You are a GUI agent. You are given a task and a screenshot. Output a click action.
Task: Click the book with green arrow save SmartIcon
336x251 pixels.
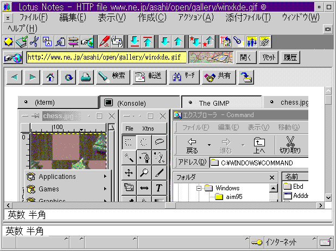point(21,42)
